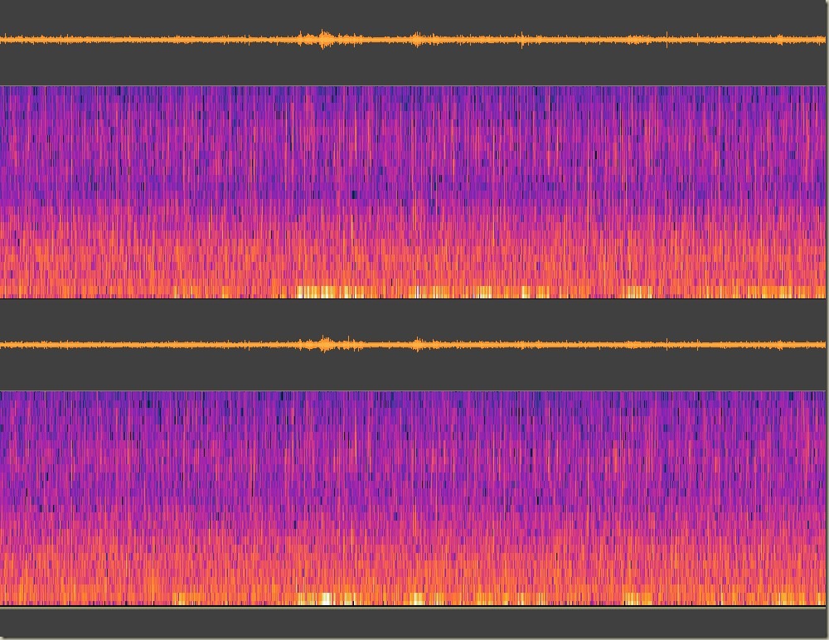Image resolution: width=829 pixels, height=640 pixels.
Task: Select the far-right end of the top waveform
Action: (825, 39)
